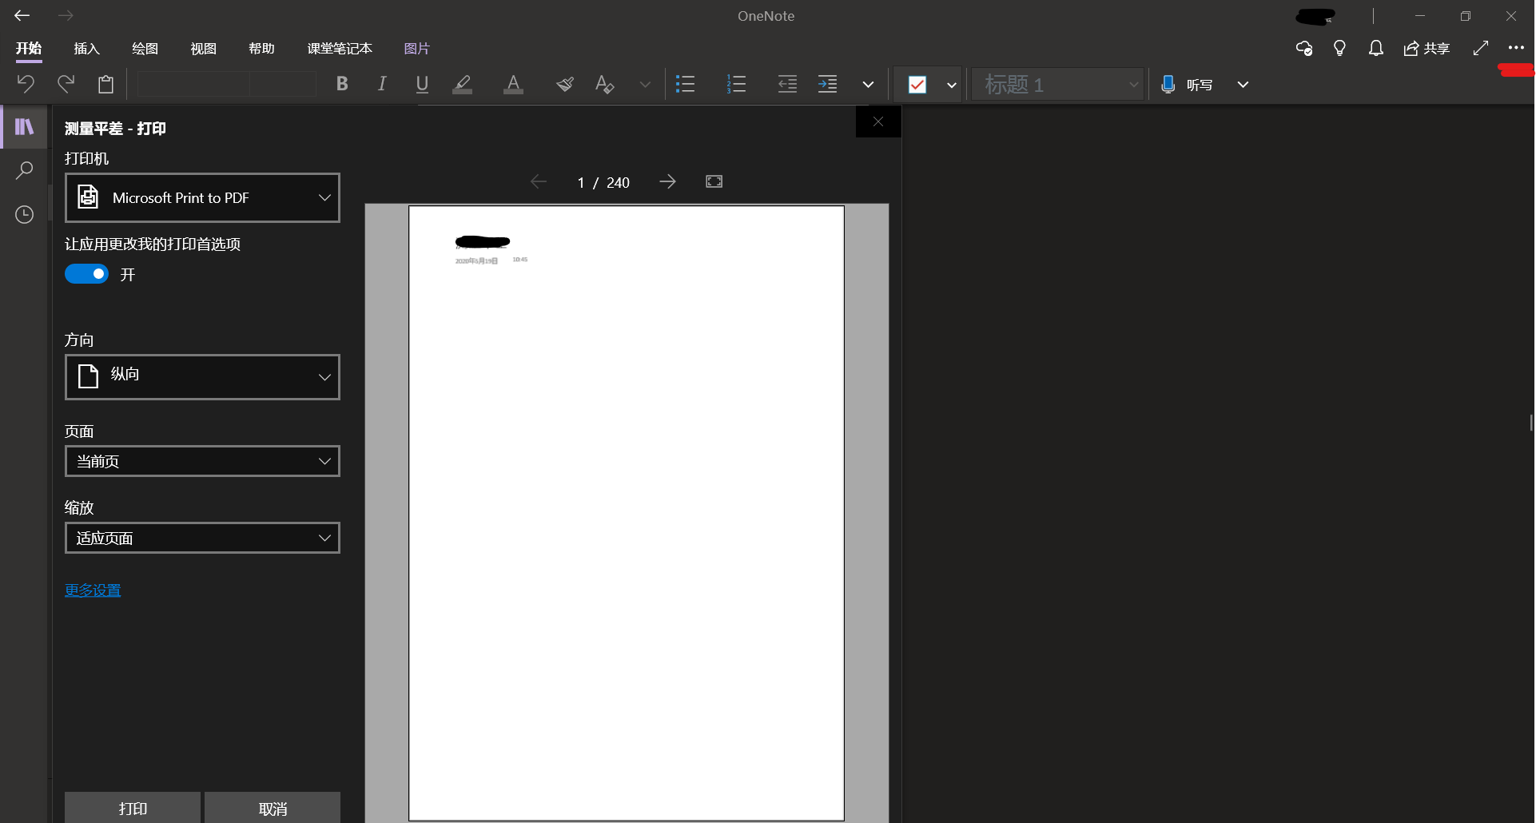Screen dimensions: 1536x823
Task: Start dictation with 听写 microphone
Action: (1187, 84)
